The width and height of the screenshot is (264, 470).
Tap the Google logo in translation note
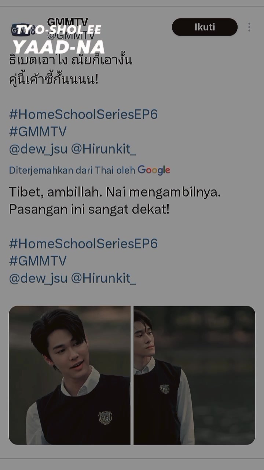(154, 170)
